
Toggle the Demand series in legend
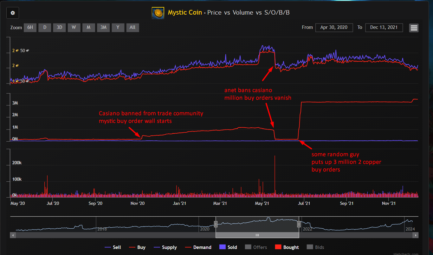click(x=198, y=247)
